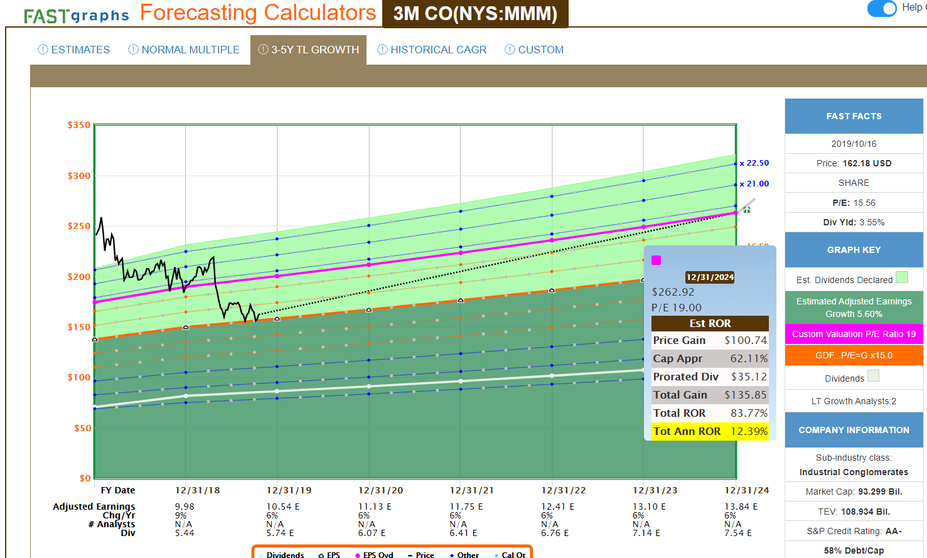Click the 10.54 E adjusted earnings value
Viewport: 927px width, 558px height.
pyautogui.click(x=283, y=507)
